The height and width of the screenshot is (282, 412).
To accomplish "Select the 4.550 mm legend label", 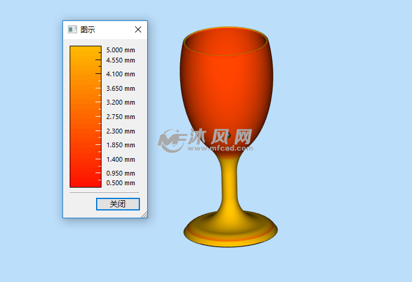I will tap(120, 60).
